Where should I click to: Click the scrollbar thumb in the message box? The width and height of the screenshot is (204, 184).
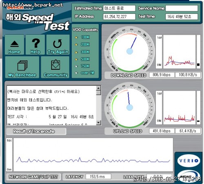98,93
